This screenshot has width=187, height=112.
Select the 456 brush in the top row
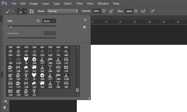(x=58, y=47)
